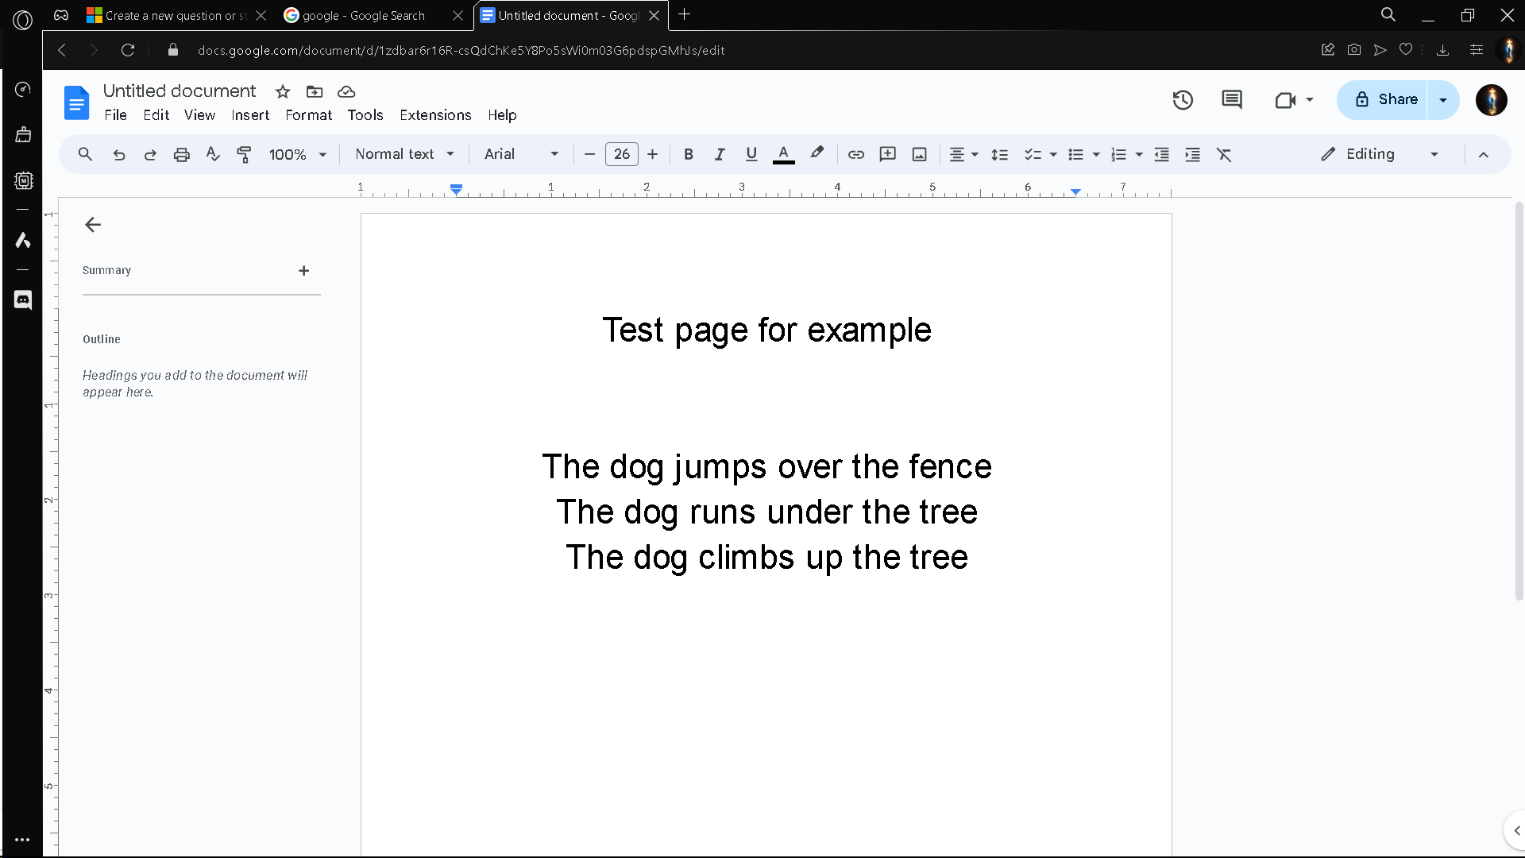Screen dimensions: 1525x858
Task: Expand the Normal text style dropdown
Action: (x=404, y=155)
